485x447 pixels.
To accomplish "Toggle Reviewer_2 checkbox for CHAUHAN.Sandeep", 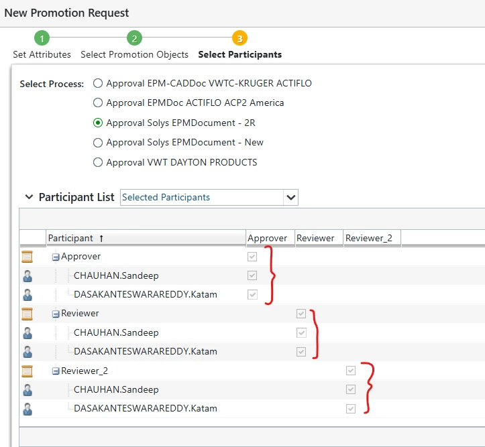I will 350,389.
